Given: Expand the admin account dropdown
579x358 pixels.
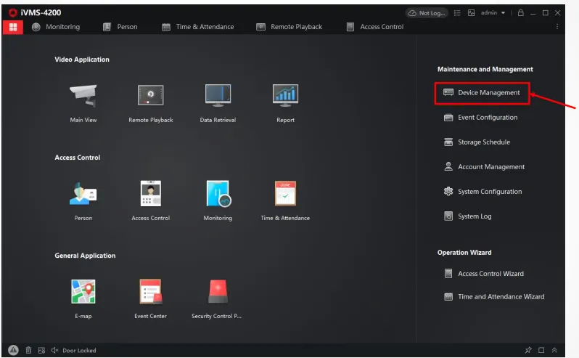Looking at the screenshot, I should pos(503,13).
